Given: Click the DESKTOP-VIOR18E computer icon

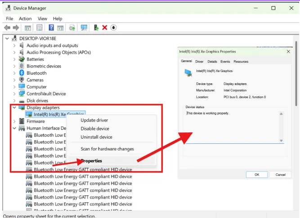Looking at the screenshot, I should [x=14, y=38].
